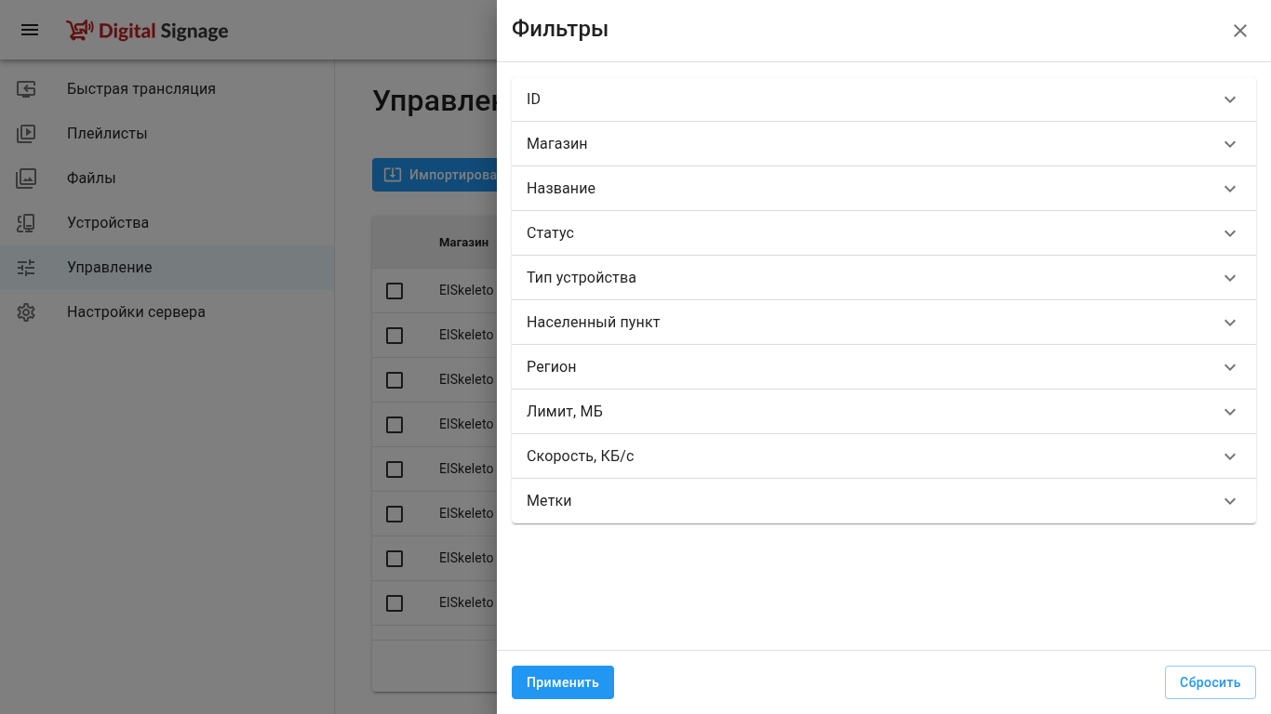Viewport: 1271px width, 714px height.
Task: Click the Управление sliders icon
Action: tap(26, 268)
